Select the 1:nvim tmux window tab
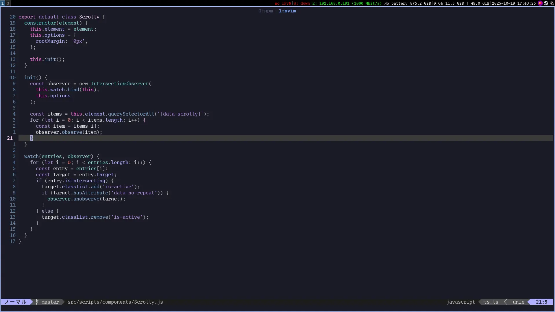This screenshot has height=312, width=555. click(x=287, y=11)
